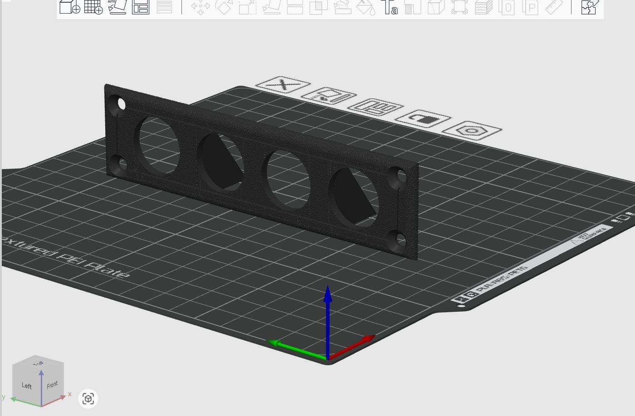Open the variable layer height lines icon
Image resolution: width=635 pixels, height=416 pixels.
[x=164, y=7]
